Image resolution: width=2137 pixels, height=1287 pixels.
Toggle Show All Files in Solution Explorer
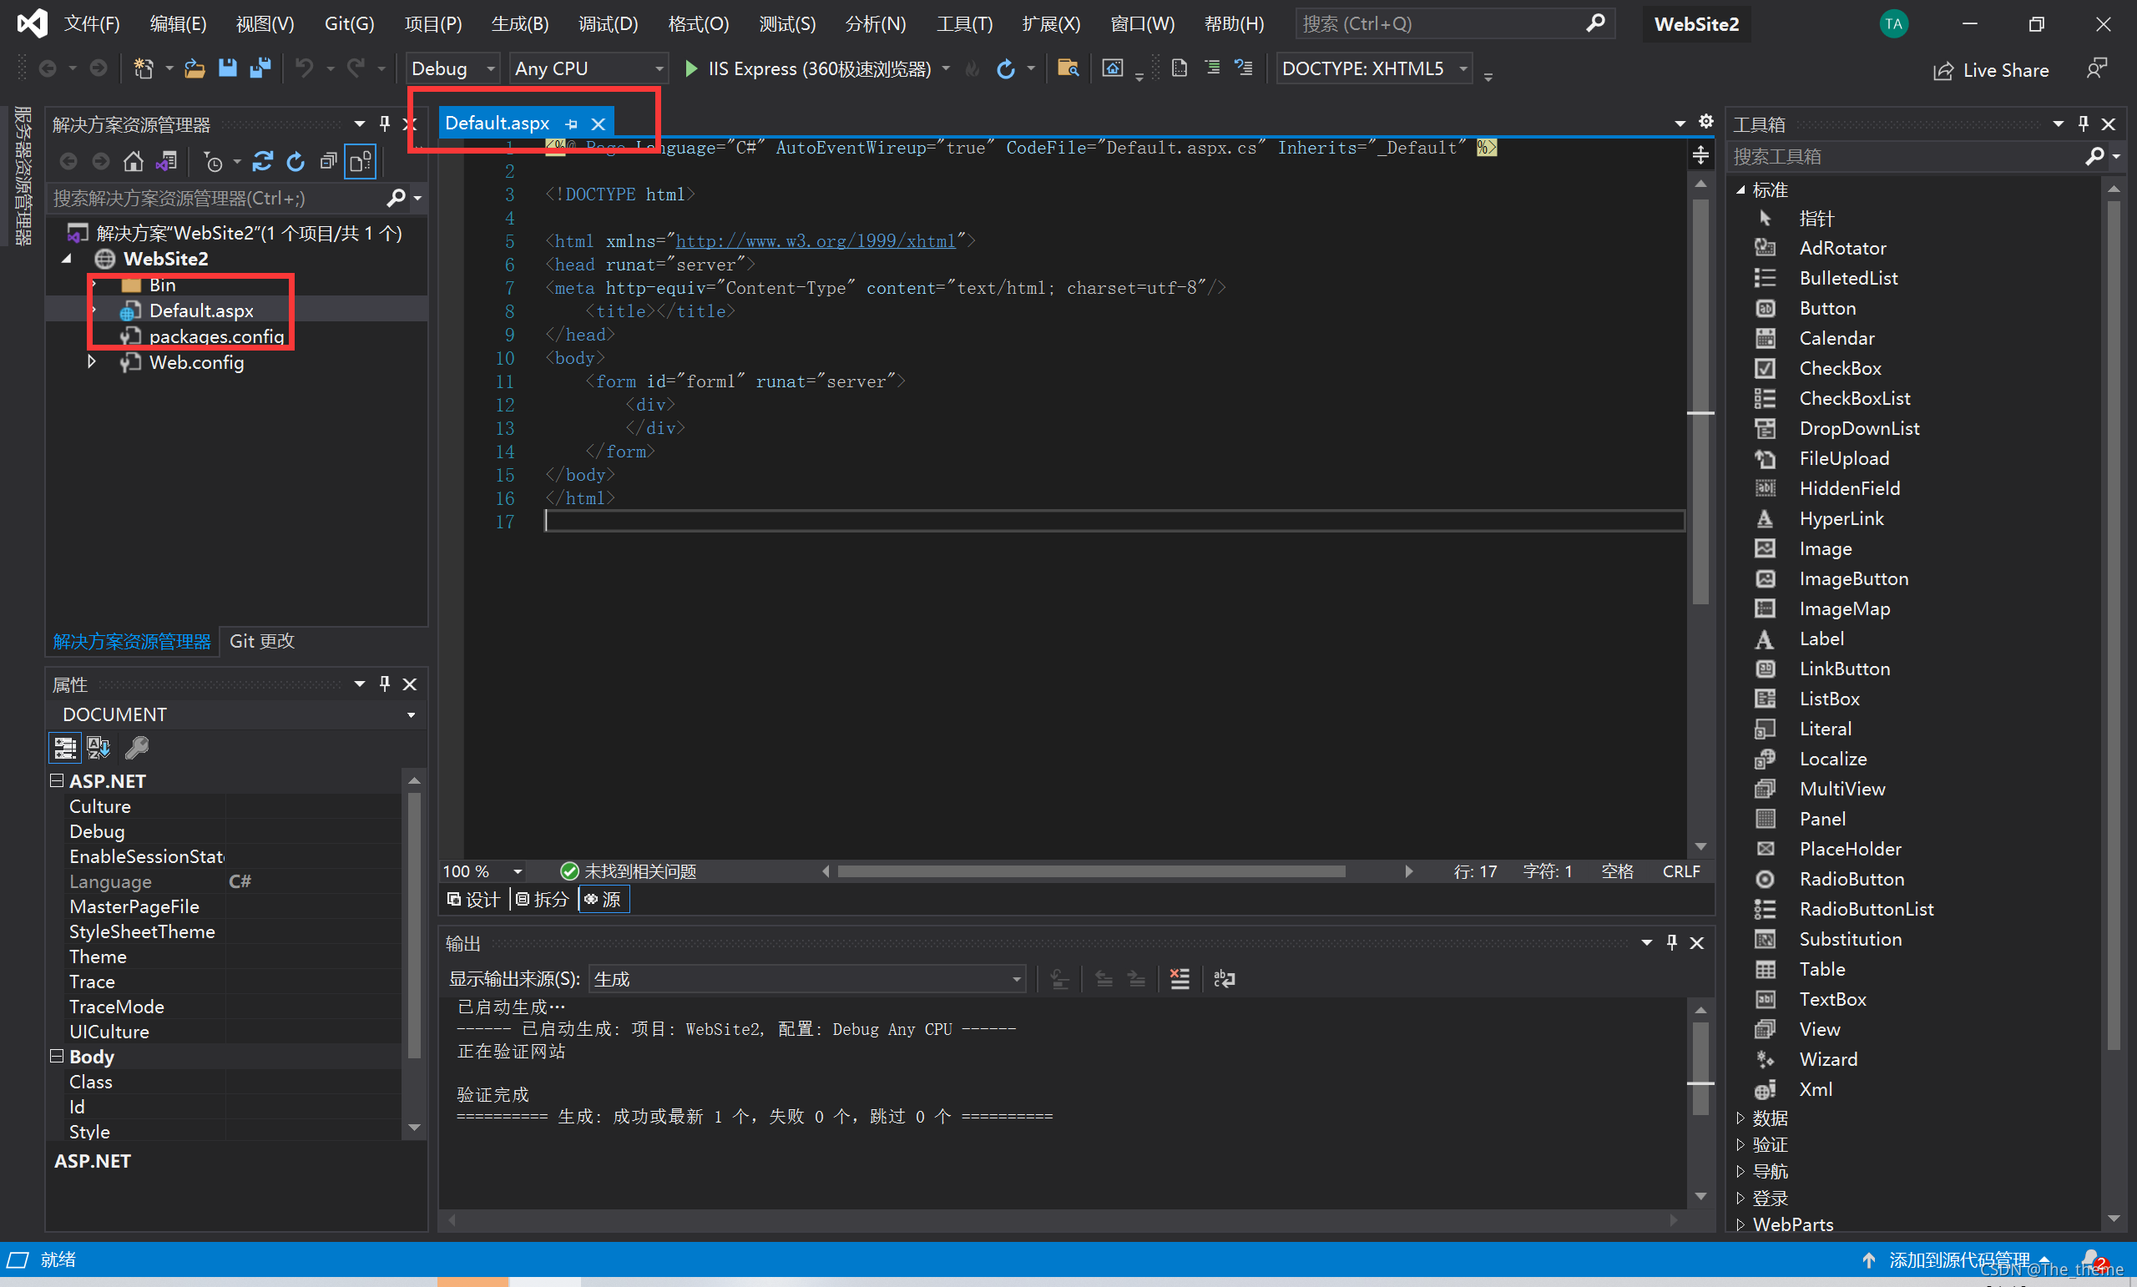[x=360, y=161]
